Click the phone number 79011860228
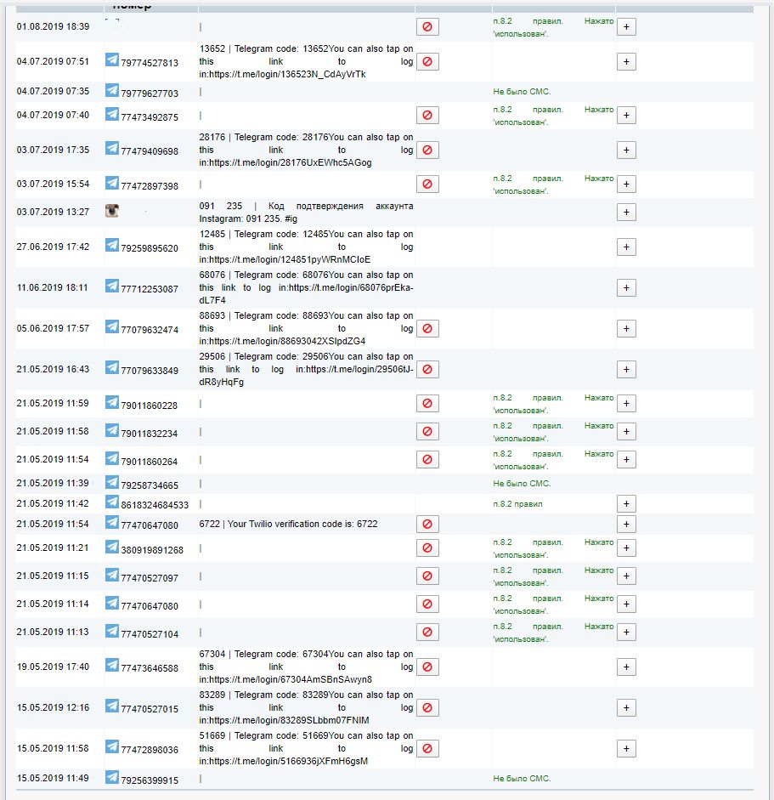Viewport: 774px width, 800px height. click(149, 406)
